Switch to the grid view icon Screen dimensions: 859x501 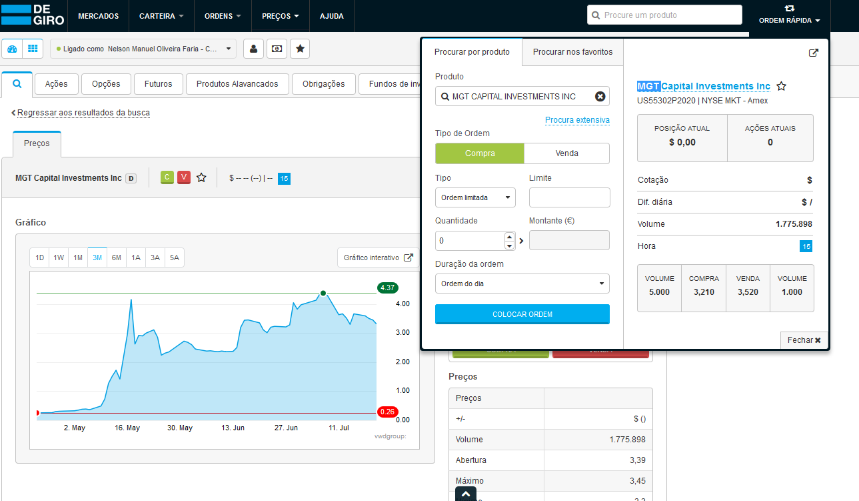(33, 49)
